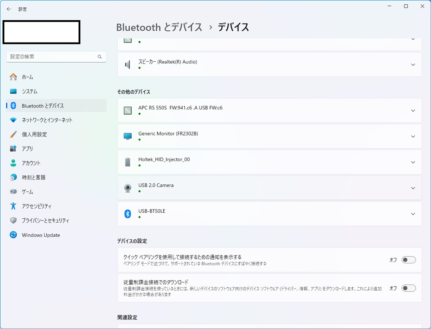Click the Generic Monitor (FR2302B) name
The image size is (431, 329).
click(x=168, y=134)
